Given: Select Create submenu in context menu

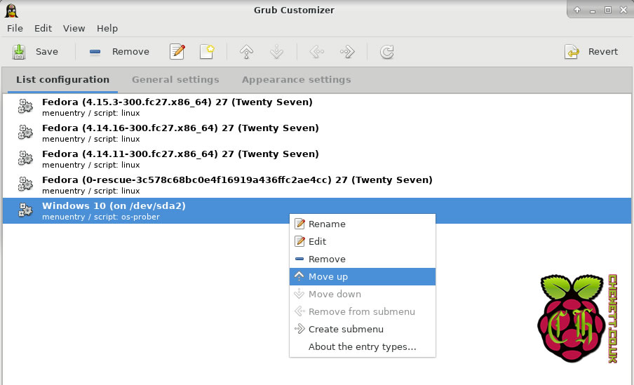Looking at the screenshot, I should pos(346,330).
